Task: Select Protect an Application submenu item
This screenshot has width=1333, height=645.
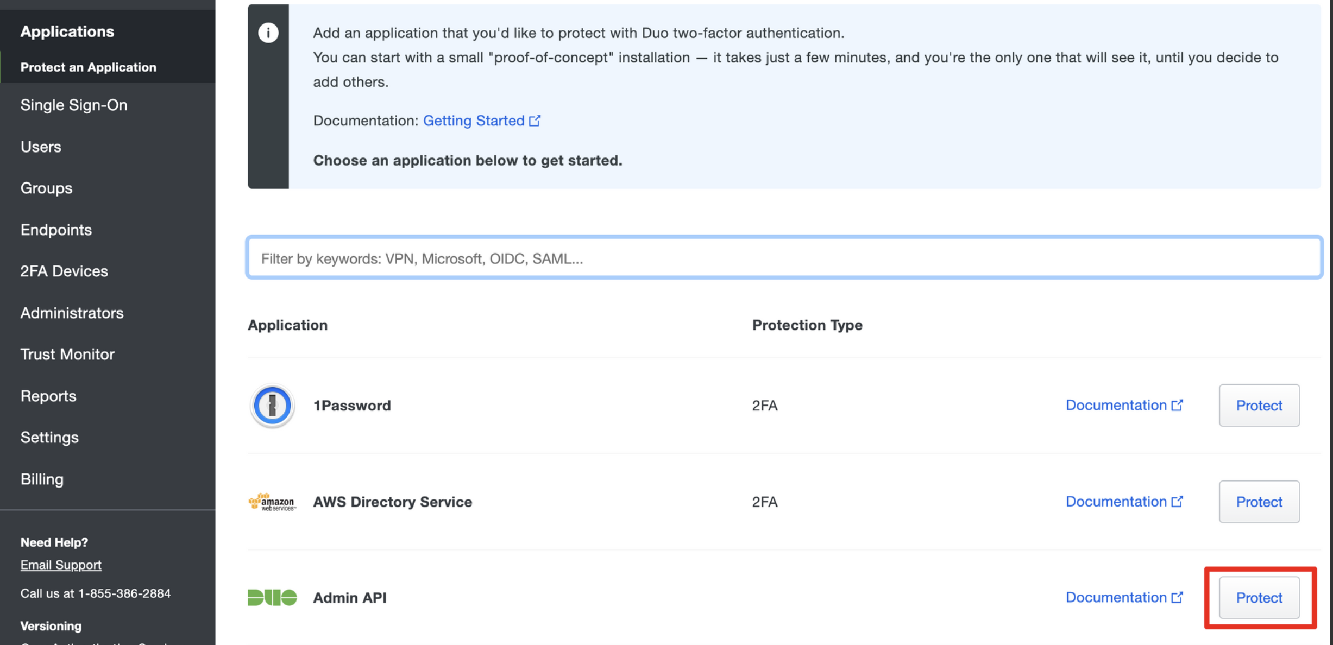Action: point(88,67)
